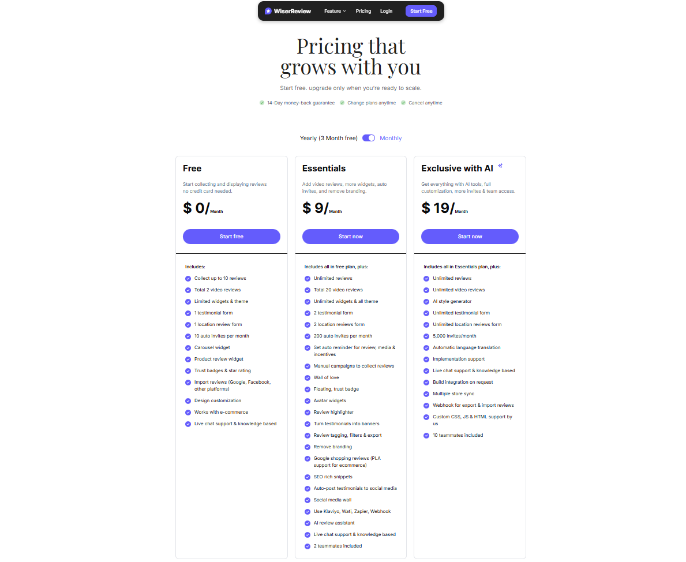Click the Login navigation item
This screenshot has height=562, width=686.
(x=386, y=10)
